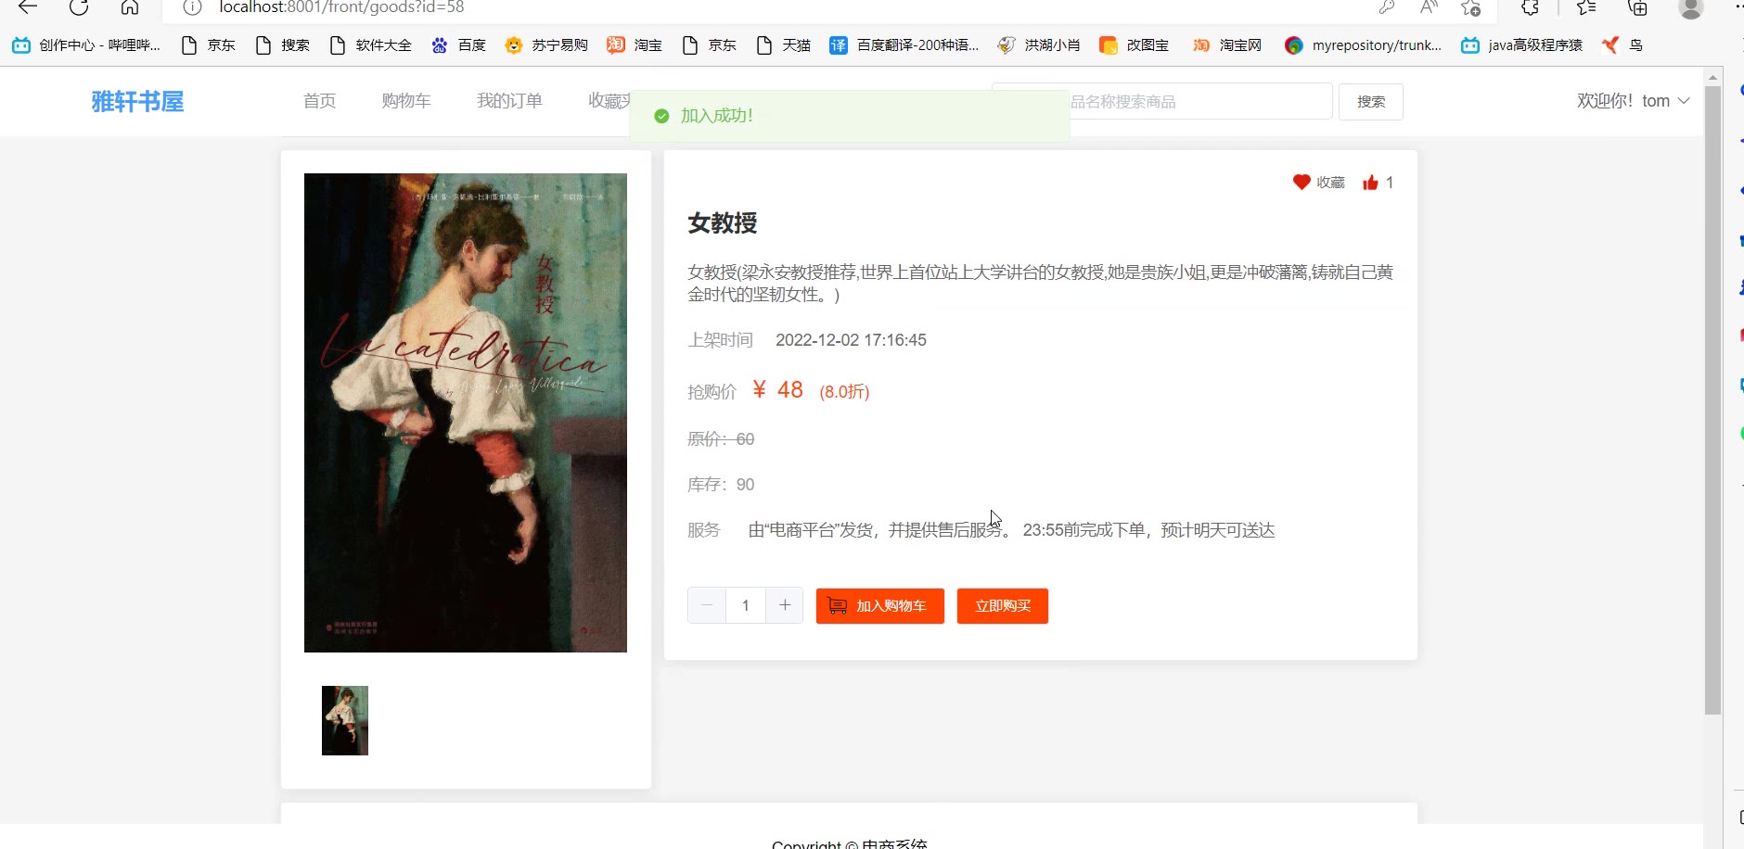This screenshot has height=849, width=1744.
Task: Expand the tom user dropdown
Action: pos(1633,101)
